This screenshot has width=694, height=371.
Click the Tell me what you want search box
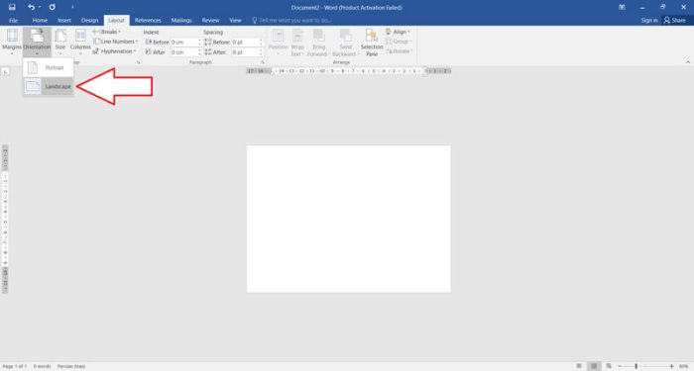coord(292,21)
